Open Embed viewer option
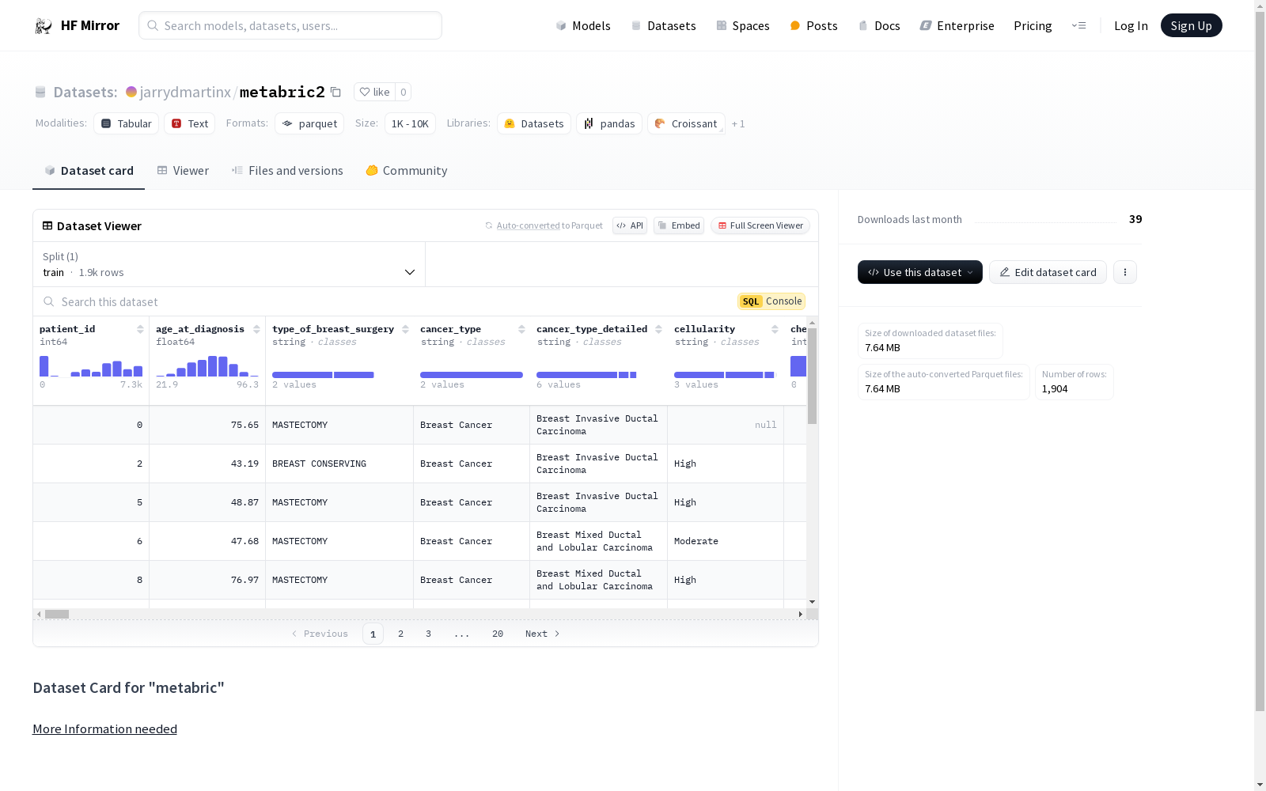This screenshot has height=791, width=1266. click(679, 225)
